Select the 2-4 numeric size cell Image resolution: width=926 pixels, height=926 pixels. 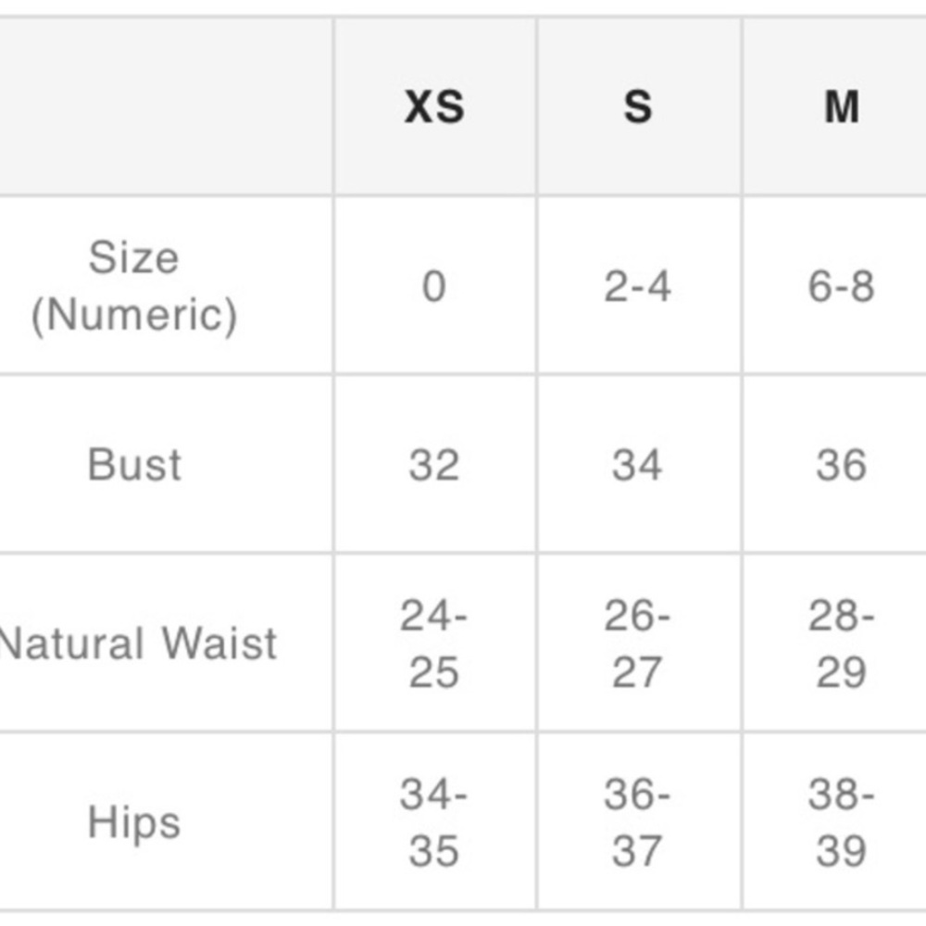click(x=639, y=286)
